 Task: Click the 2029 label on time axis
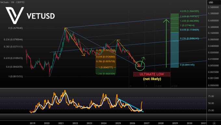175,123
